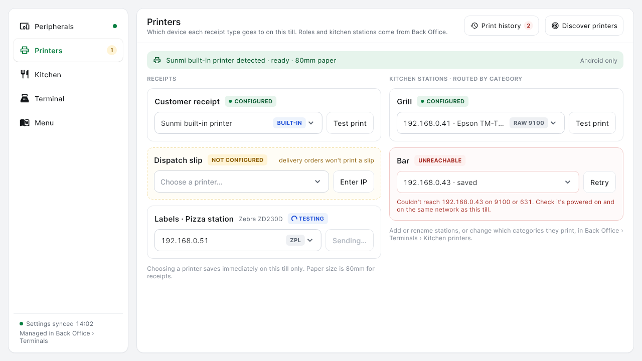Image resolution: width=642 pixels, height=361 pixels.
Task: Click the Kitchen fork-and-knife icon
Action: [x=25, y=74]
